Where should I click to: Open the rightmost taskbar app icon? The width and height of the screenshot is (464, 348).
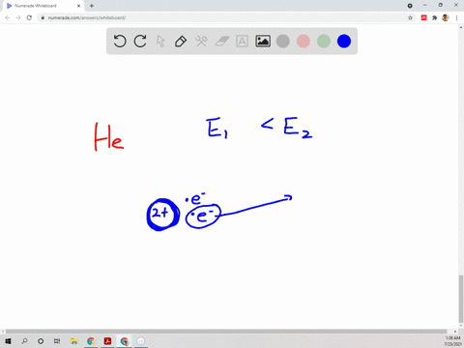coord(141,341)
